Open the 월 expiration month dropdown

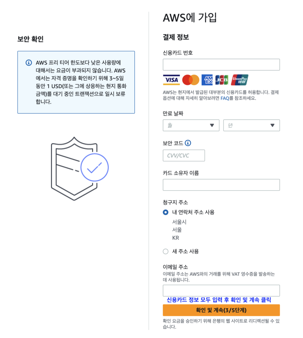click(x=191, y=125)
